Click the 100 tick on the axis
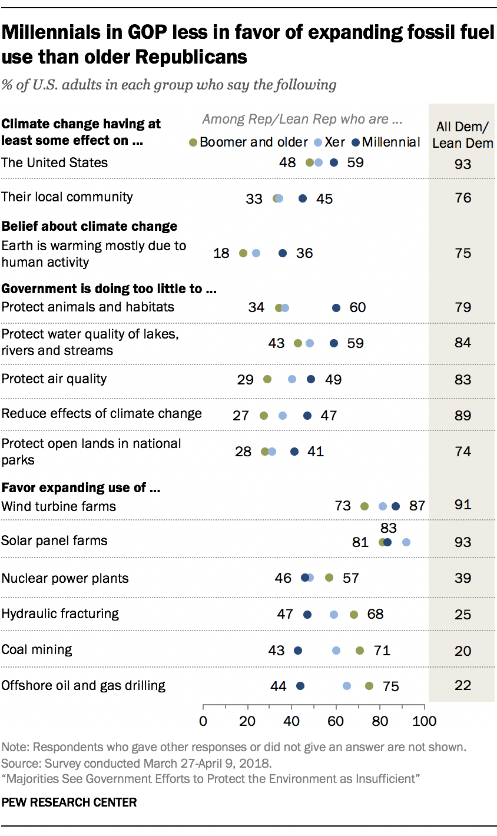 [x=424, y=721]
